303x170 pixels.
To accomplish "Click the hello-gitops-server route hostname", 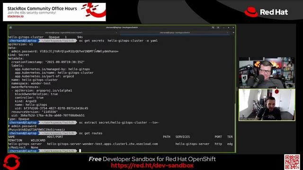I will [102, 144].
